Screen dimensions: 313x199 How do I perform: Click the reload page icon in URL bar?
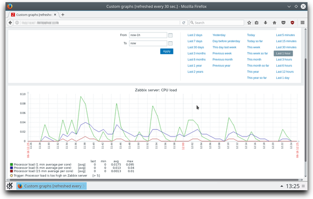point(183,22)
